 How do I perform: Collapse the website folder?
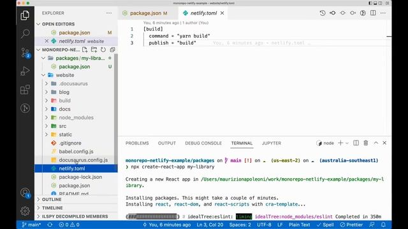coord(43,75)
